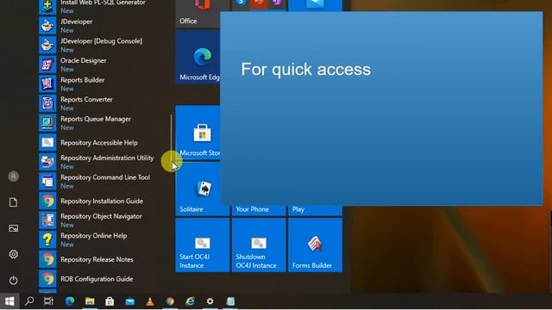Image resolution: width=552 pixels, height=310 pixels.
Task: Open the Office tile
Action: (x=198, y=14)
